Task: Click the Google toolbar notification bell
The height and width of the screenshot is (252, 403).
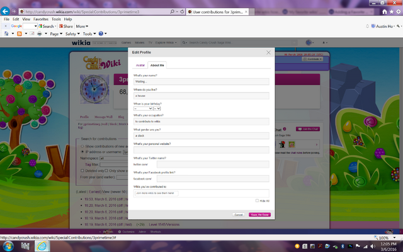Action: coord(367,26)
